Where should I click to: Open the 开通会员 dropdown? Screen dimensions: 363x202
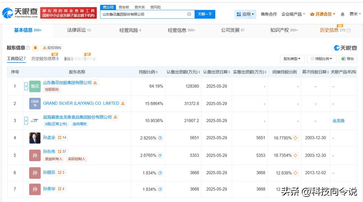coord(323,14)
